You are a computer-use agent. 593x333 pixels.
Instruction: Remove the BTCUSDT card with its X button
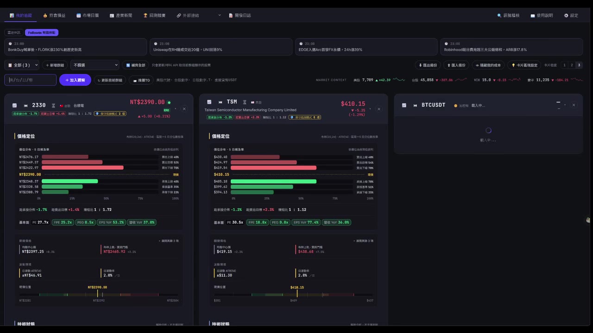[574, 105]
